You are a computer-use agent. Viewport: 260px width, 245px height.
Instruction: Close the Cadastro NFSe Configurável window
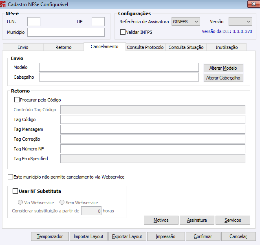[253, 4]
